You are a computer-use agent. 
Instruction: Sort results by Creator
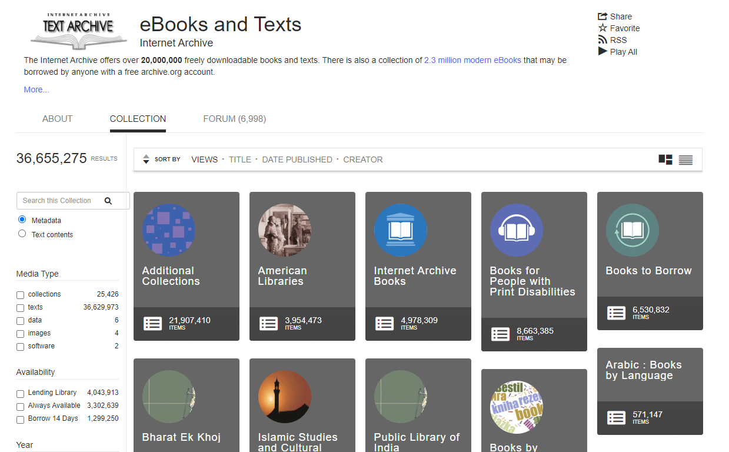tap(362, 159)
